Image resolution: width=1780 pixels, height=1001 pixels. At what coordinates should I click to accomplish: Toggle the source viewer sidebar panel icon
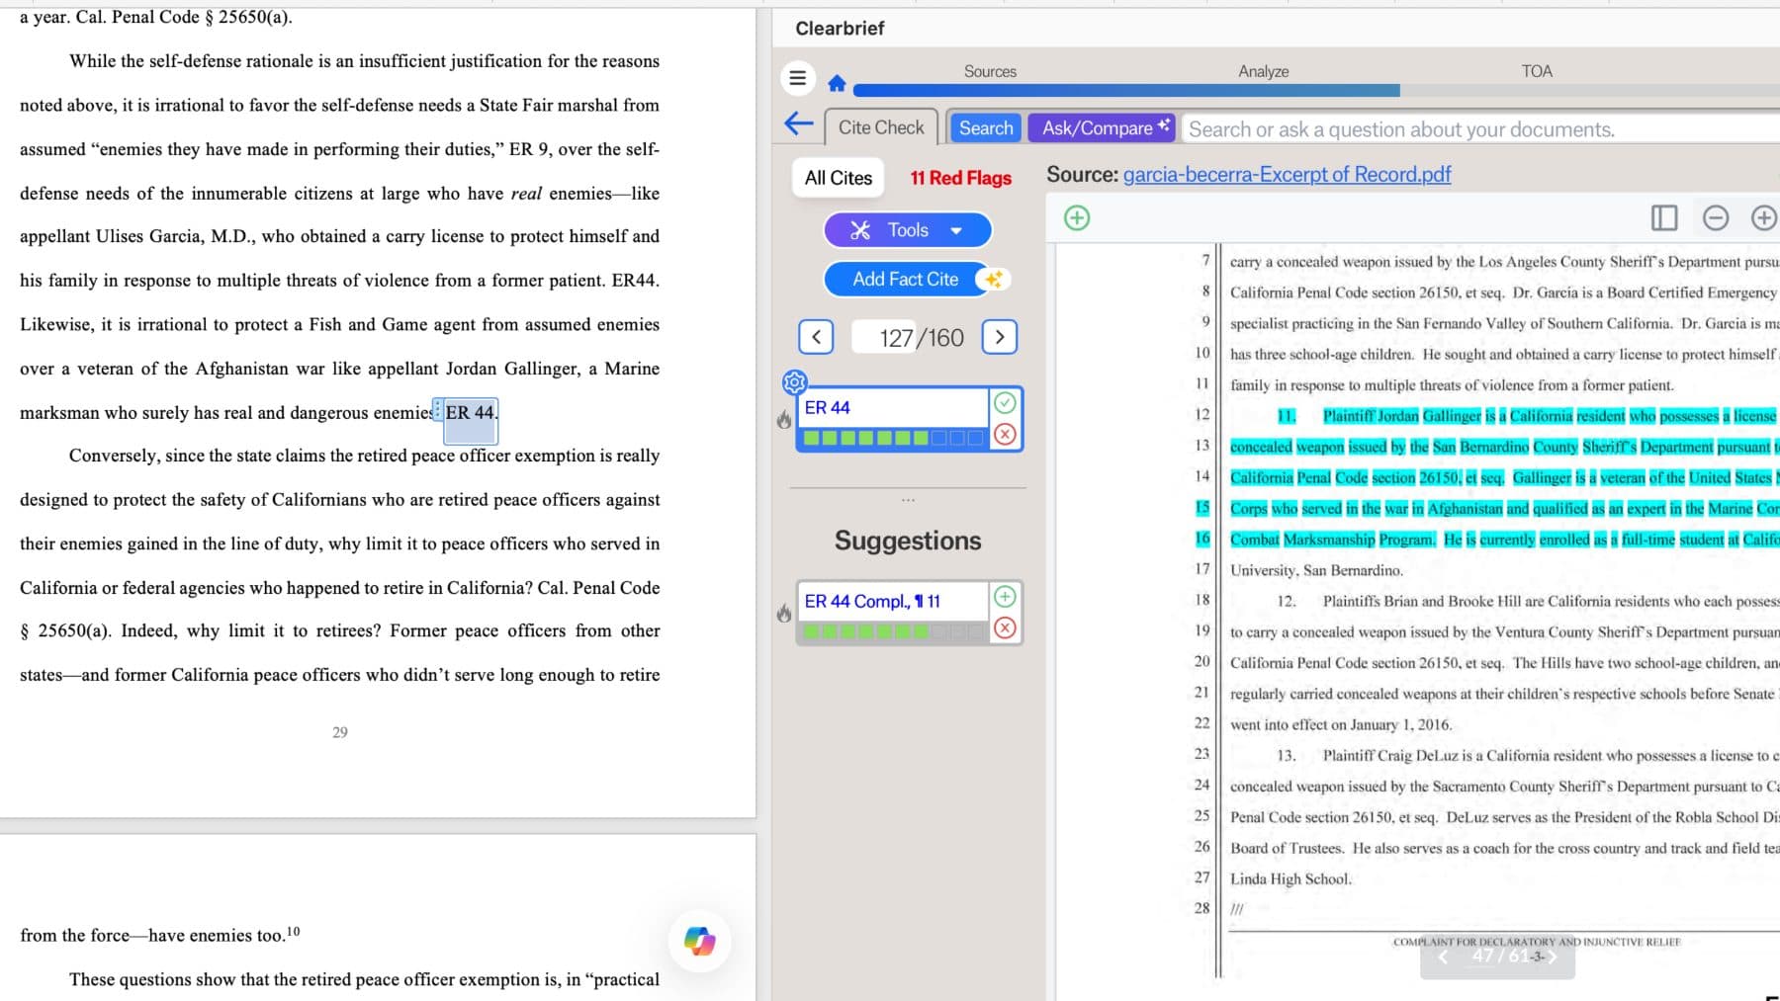tap(1664, 217)
